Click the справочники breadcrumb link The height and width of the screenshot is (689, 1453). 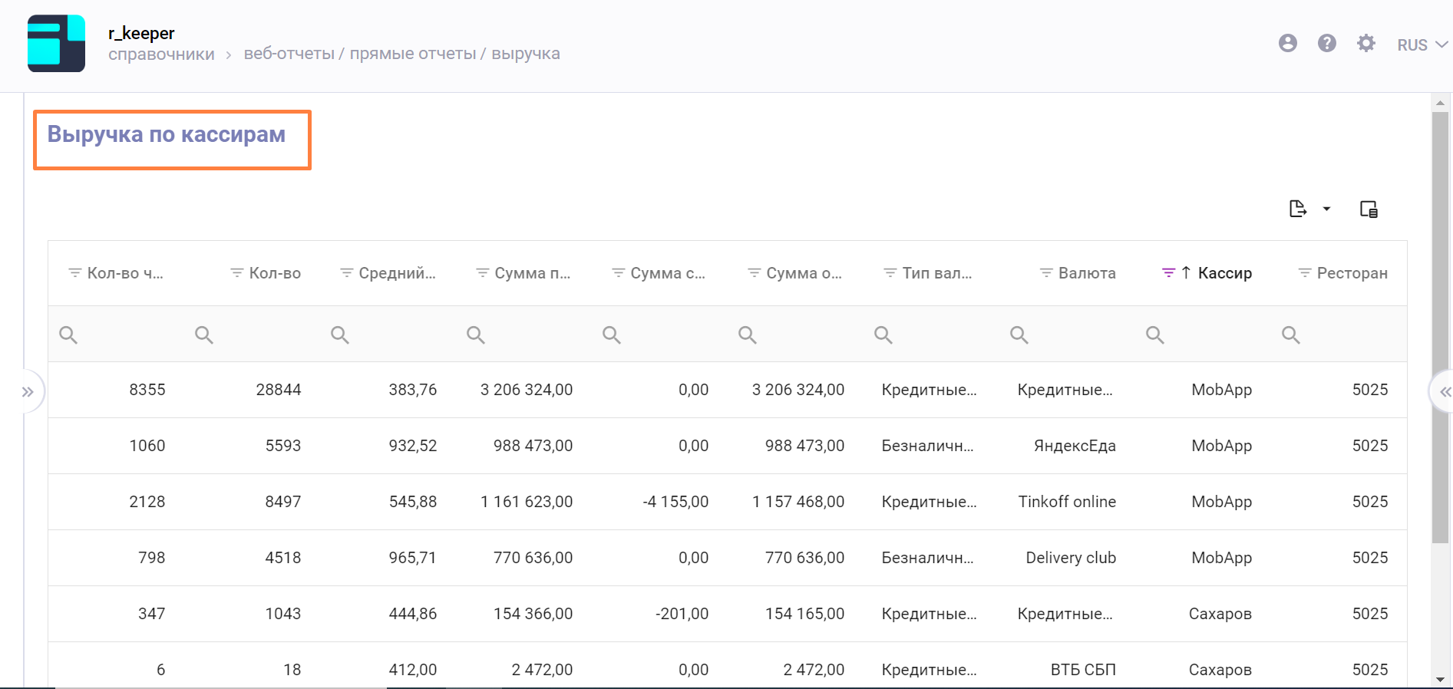point(161,54)
